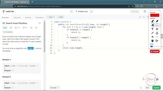Adjust the brush size slider
Viewport: 163px width, 91px height.
point(155,47)
